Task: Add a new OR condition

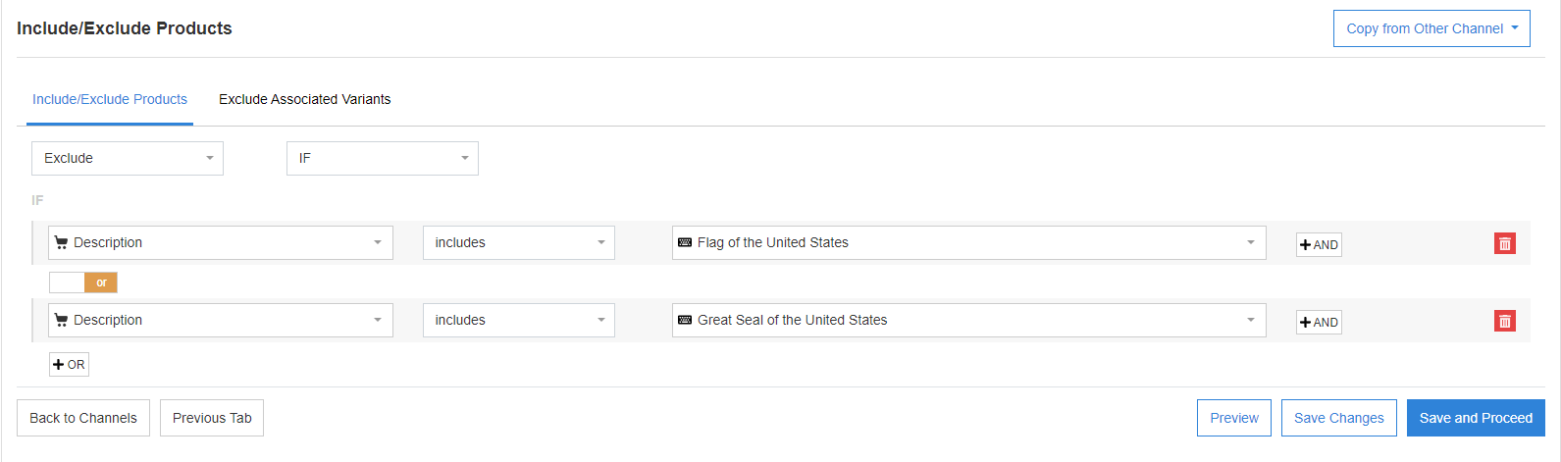Action: point(69,365)
